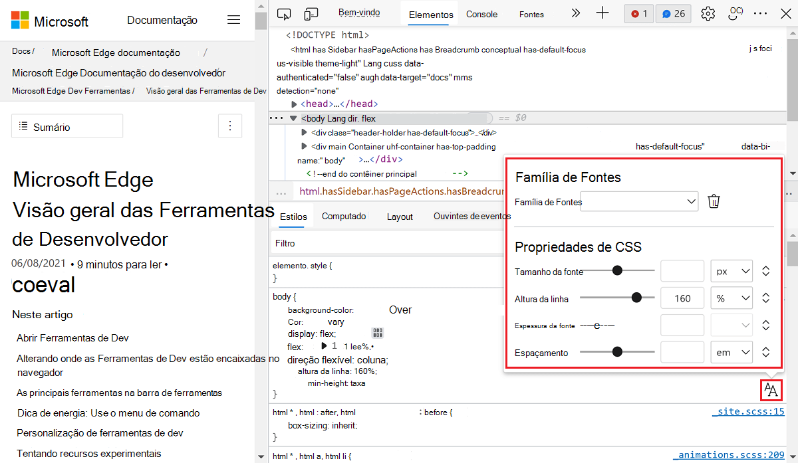Click the feedback smiley icon
This screenshot has height=463, width=798.
click(734, 13)
